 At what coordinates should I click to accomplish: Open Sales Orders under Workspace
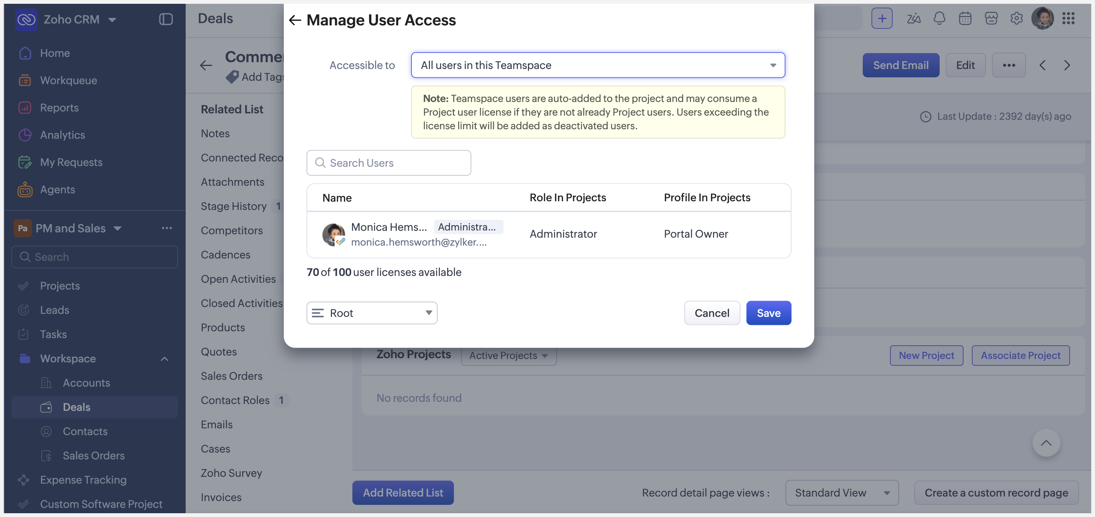pyautogui.click(x=94, y=455)
